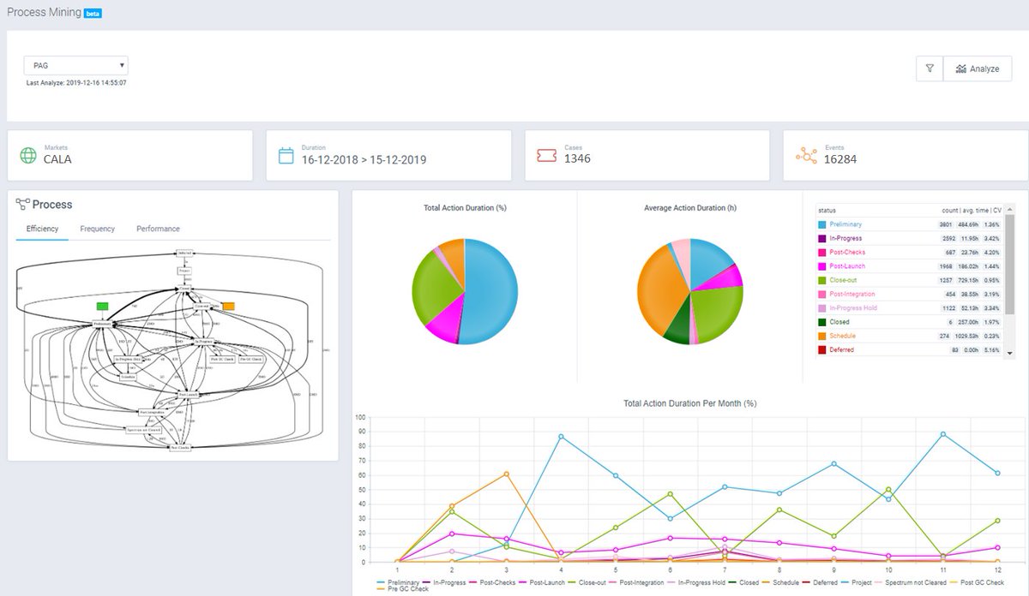This screenshot has width=1029, height=596.
Task: Toggle Preliminary series in line chart legend
Action: (397, 582)
